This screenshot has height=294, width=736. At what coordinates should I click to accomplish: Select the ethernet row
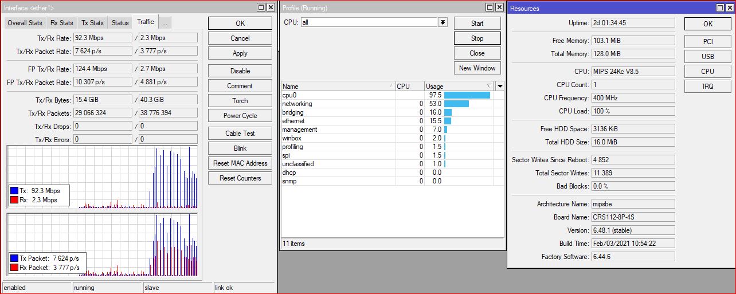[x=393, y=121]
